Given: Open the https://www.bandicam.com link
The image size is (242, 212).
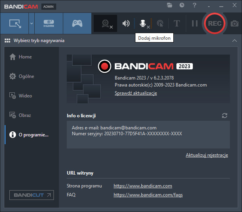Looking at the screenshot, I should pos(143,186).
